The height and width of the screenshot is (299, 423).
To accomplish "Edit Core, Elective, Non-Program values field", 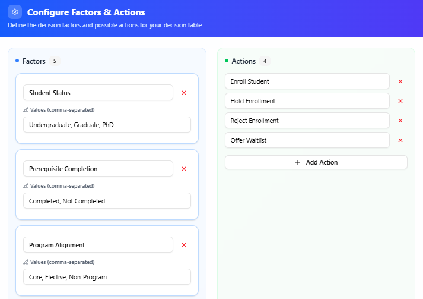I will 107,277.
